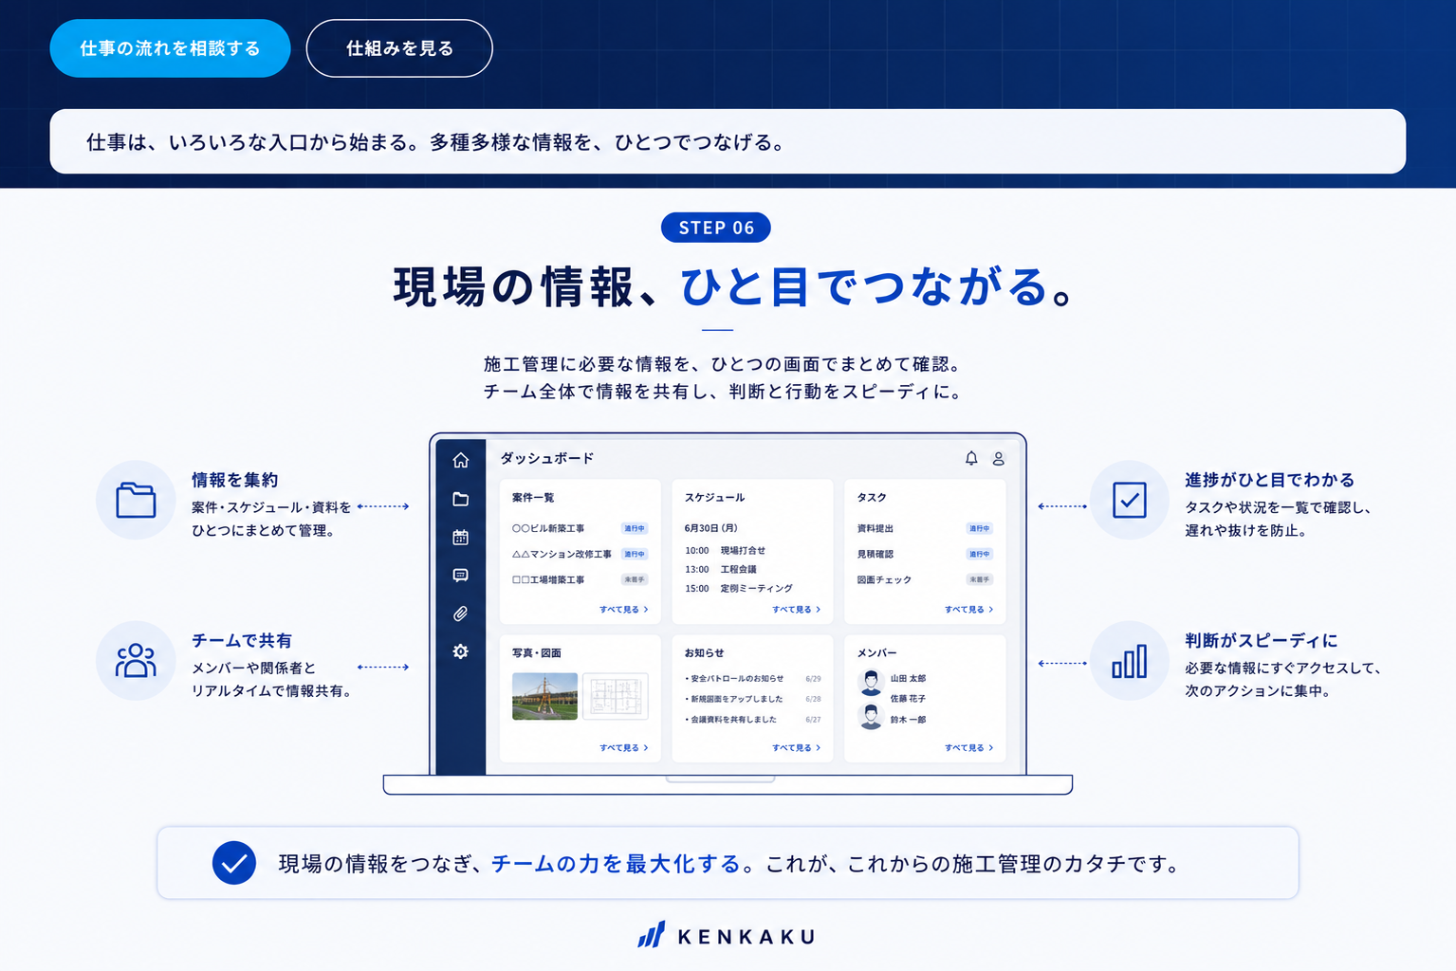Click the notification bell icon
The image size is (1456, 971).
[971, 458]
